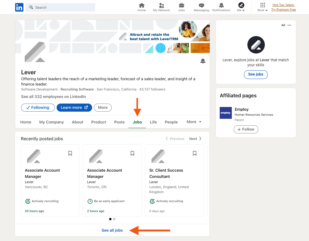Click Lever logo on London job card
This screenshot has height=241, width=309.
158,156
